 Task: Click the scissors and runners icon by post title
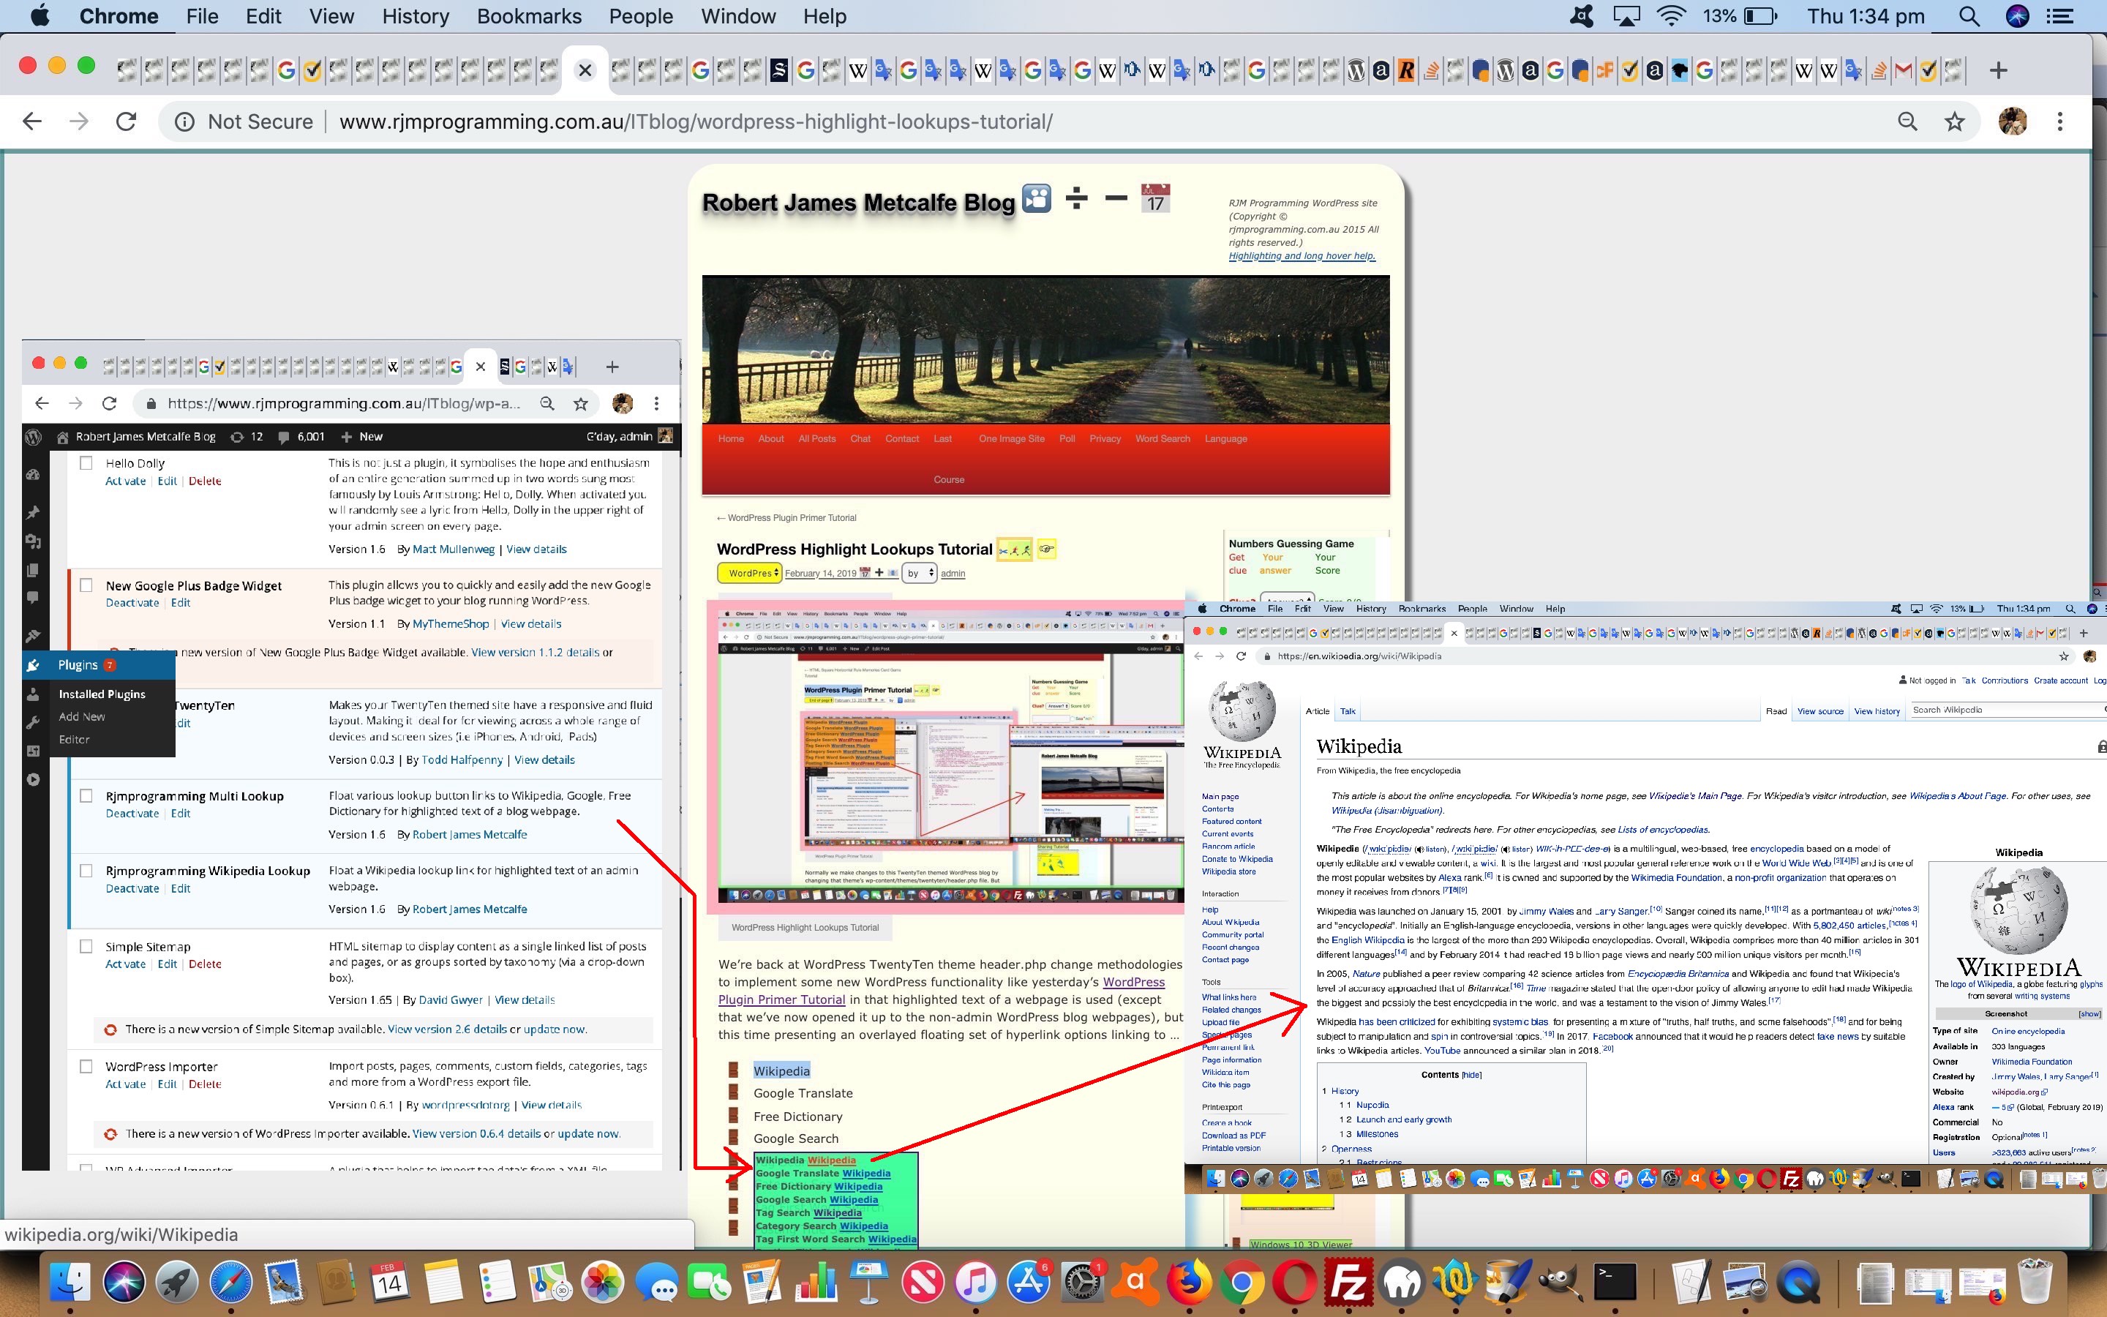[1014, 549]
